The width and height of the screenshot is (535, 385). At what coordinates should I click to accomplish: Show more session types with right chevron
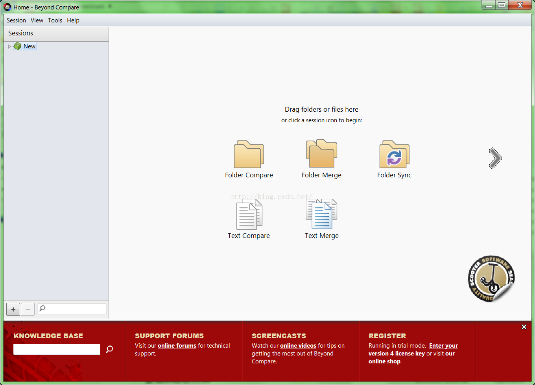pos(495,158)
